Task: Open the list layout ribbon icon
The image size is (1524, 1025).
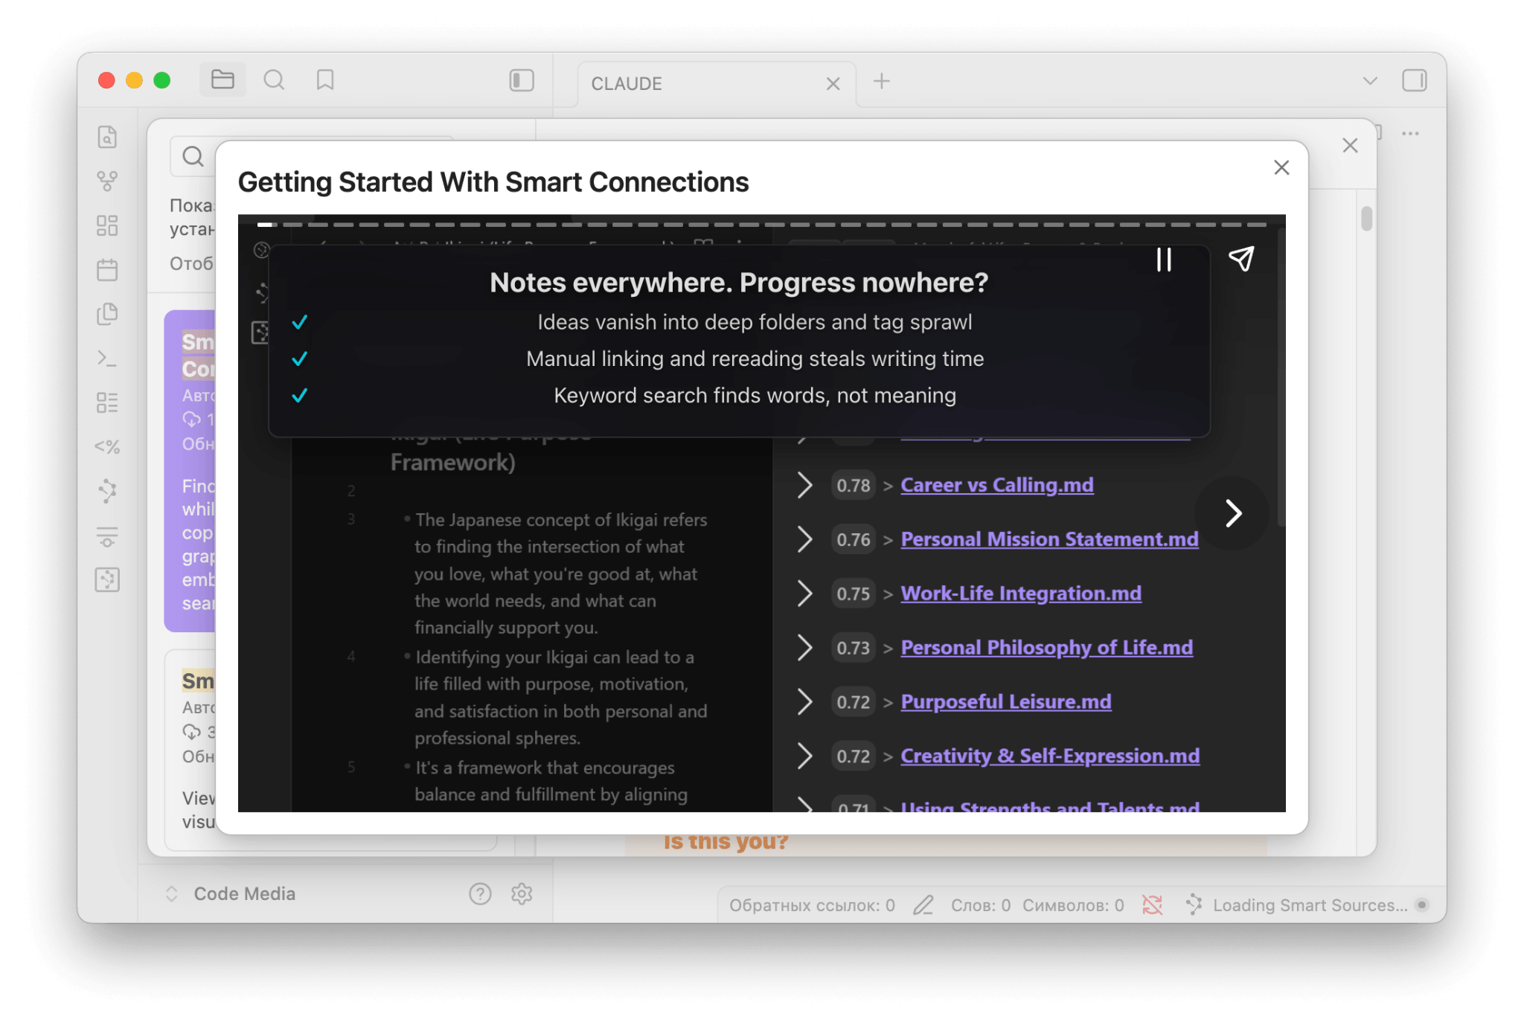Action: (x=107, y=402)
